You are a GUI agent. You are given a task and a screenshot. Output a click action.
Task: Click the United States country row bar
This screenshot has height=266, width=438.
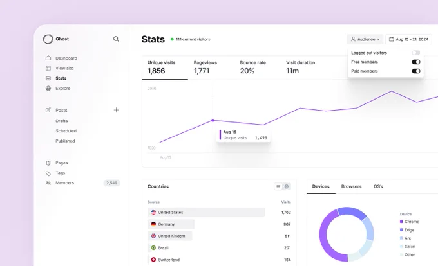[x=206, y=212]
